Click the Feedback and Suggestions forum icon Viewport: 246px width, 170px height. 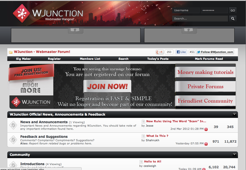[13, 139]
